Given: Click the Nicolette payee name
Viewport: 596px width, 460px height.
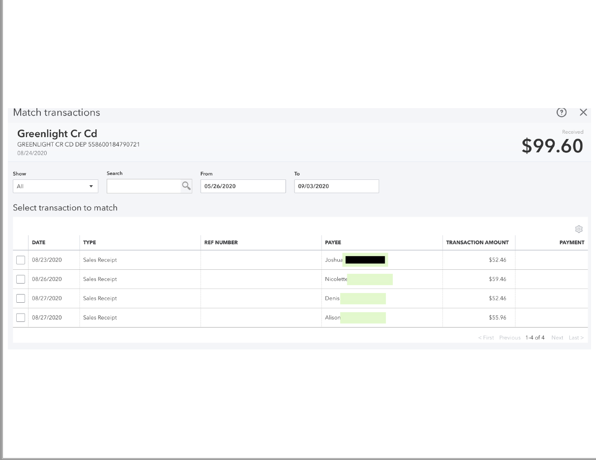Looking at the screenshot, I should point(336,279).
